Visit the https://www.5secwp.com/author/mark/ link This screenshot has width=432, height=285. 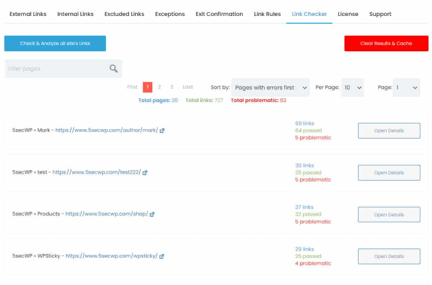coord(106,130)
